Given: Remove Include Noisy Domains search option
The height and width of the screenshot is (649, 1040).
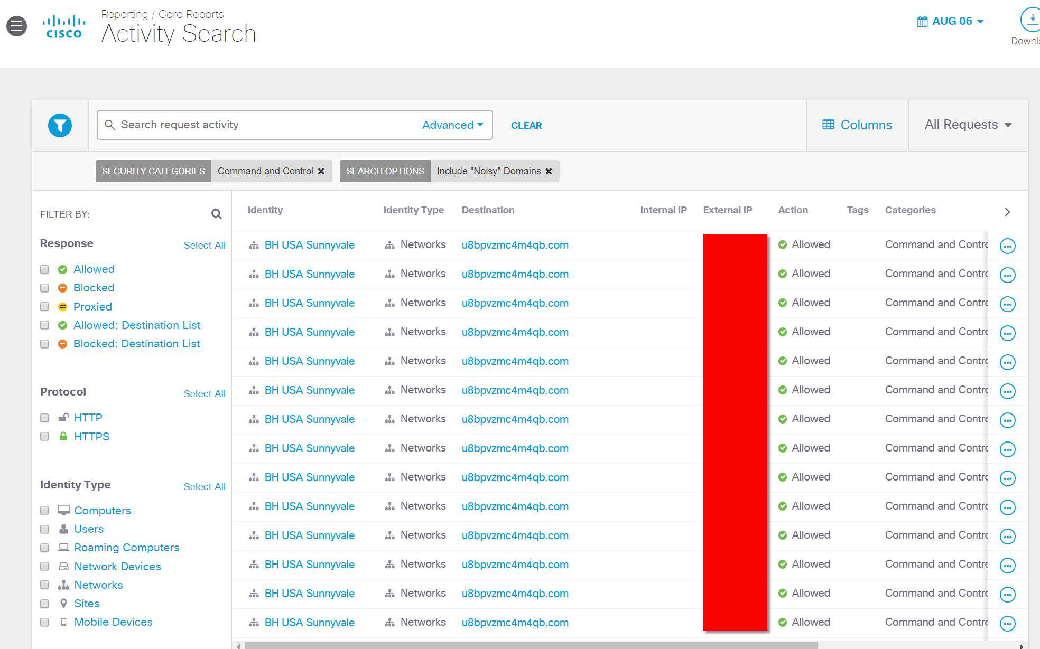Looking at the screenshot, I should pos(549,171).
